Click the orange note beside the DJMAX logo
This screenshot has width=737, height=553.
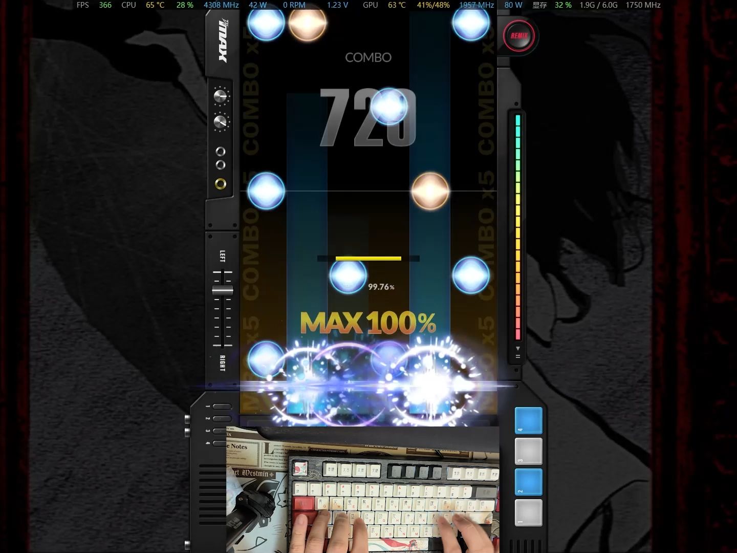[x=307, y=23]
